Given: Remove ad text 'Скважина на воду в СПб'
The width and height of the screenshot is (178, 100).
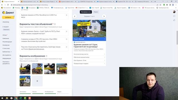Looking at the screenshot, I should [x=66, y=39].
